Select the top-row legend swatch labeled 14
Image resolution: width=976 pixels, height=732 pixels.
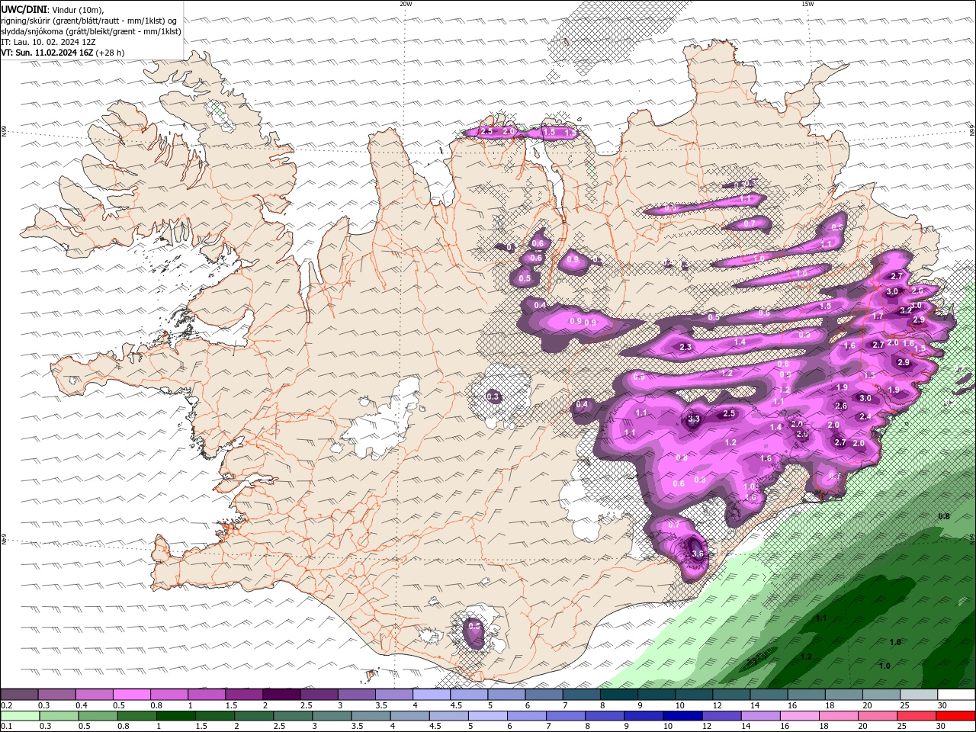click(769, 695)
